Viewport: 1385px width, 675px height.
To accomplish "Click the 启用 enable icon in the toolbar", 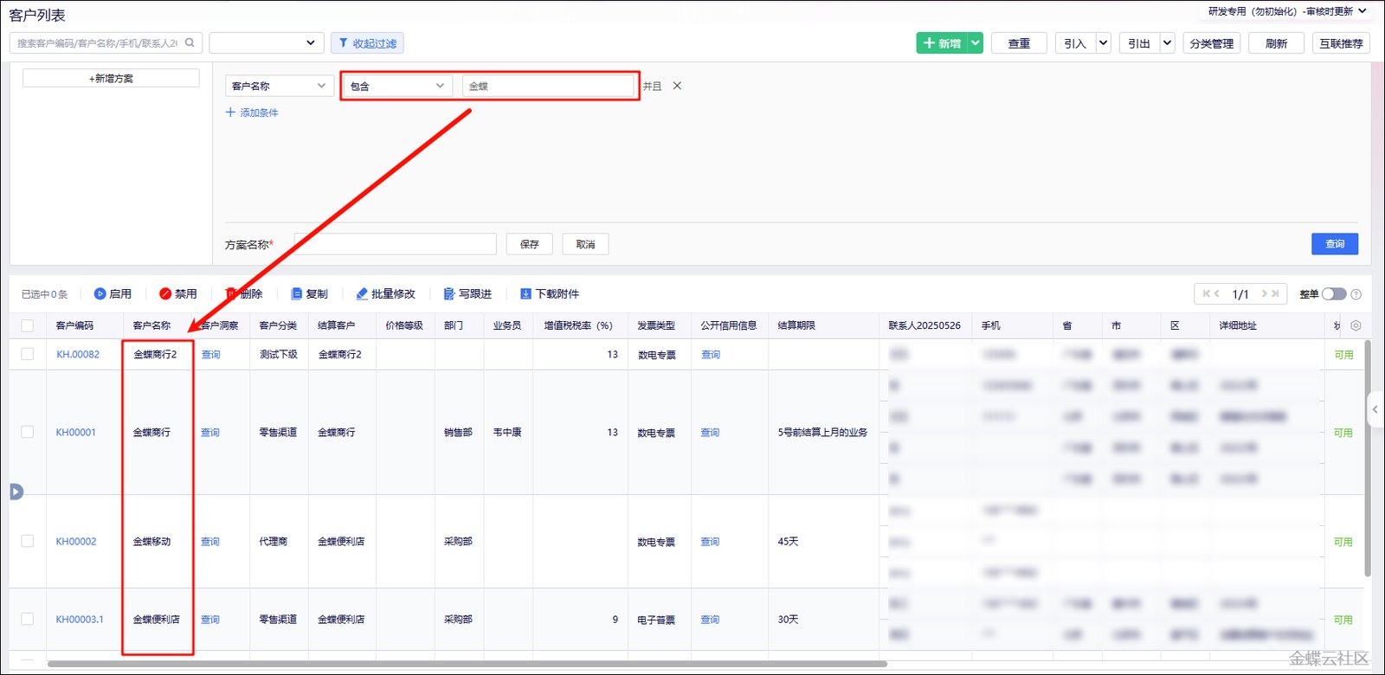I will click(x=100, y=294).
